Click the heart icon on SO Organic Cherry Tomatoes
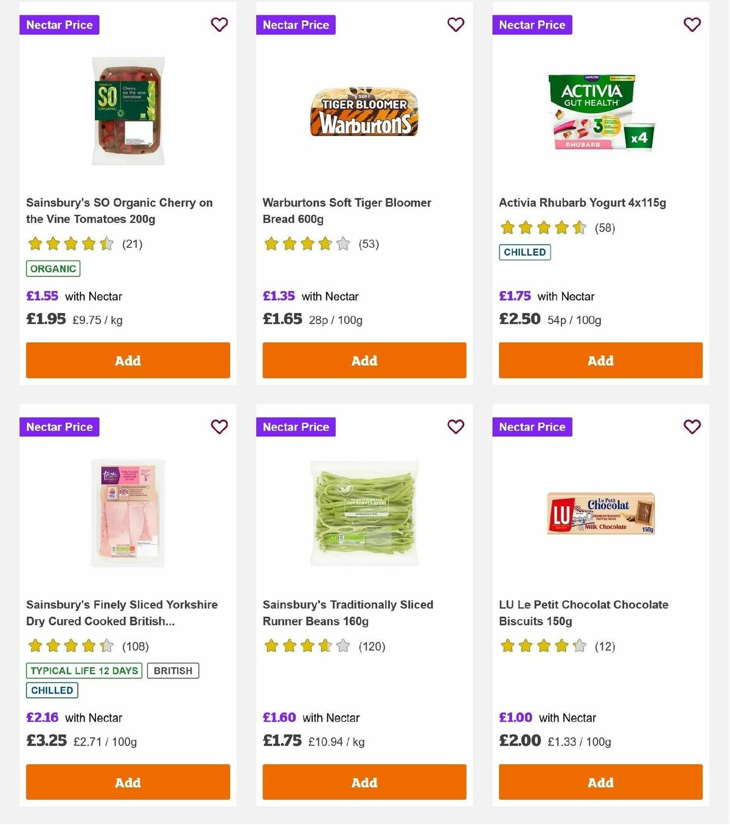 click(x=219, y=25)
